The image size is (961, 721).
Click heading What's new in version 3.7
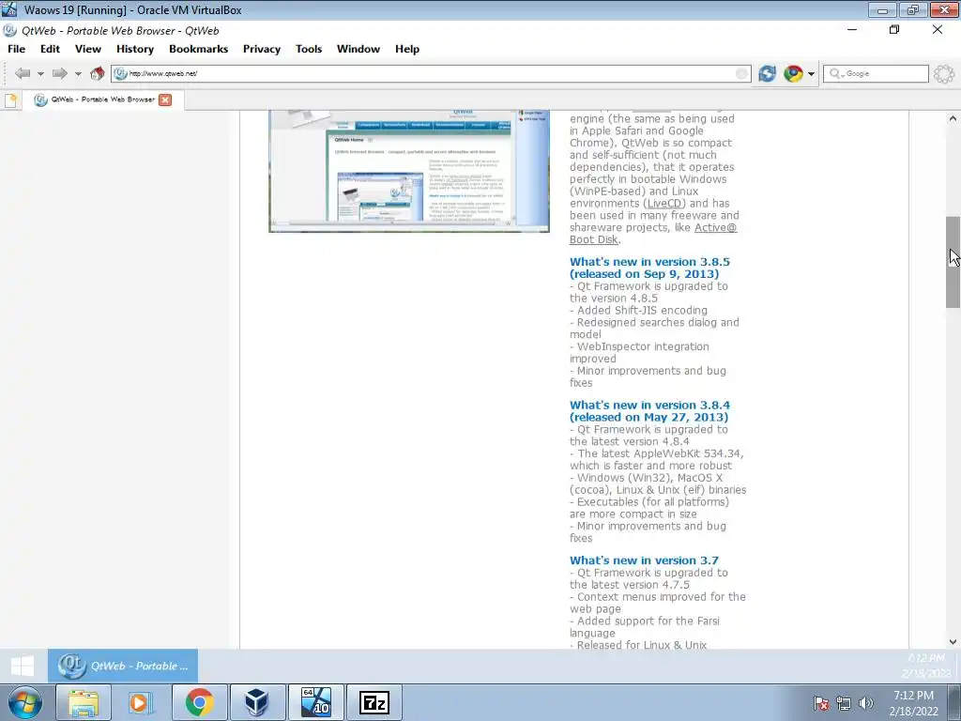tap(644, 560)
